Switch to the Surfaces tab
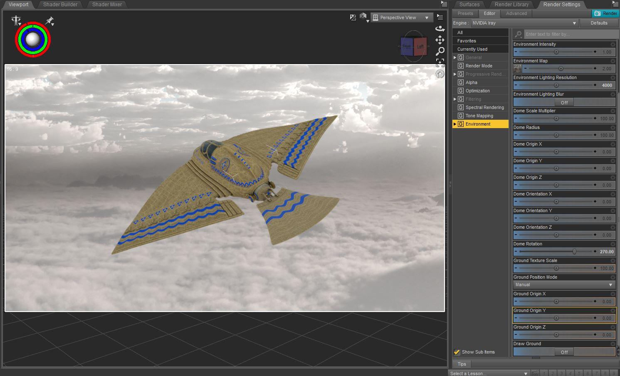620x376 pixels. (469, 5)
